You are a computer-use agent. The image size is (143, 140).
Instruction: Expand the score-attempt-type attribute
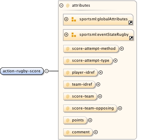pos(116,60)
